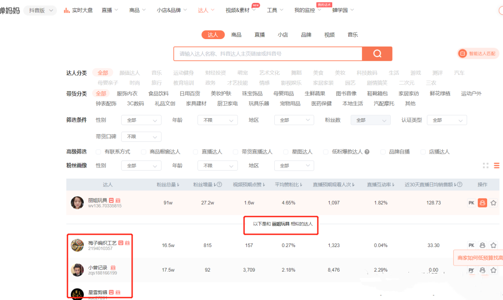Click PK button for 梅子编织工艺 row
Screen dimensions: 503x300
tap(471, 245)
